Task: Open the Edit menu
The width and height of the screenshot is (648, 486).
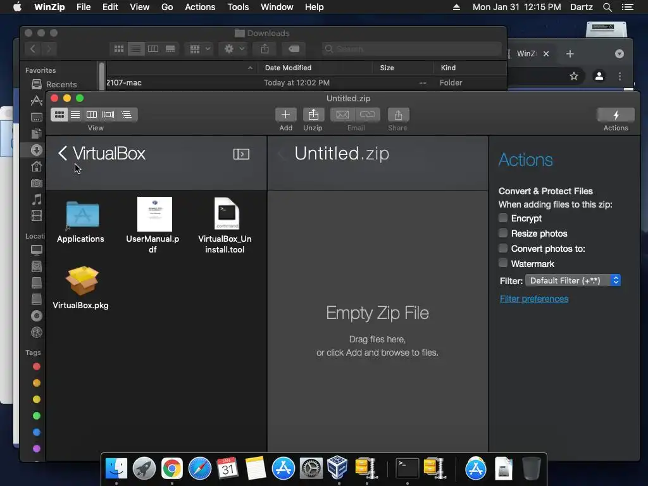Action: tap(110, 7)
